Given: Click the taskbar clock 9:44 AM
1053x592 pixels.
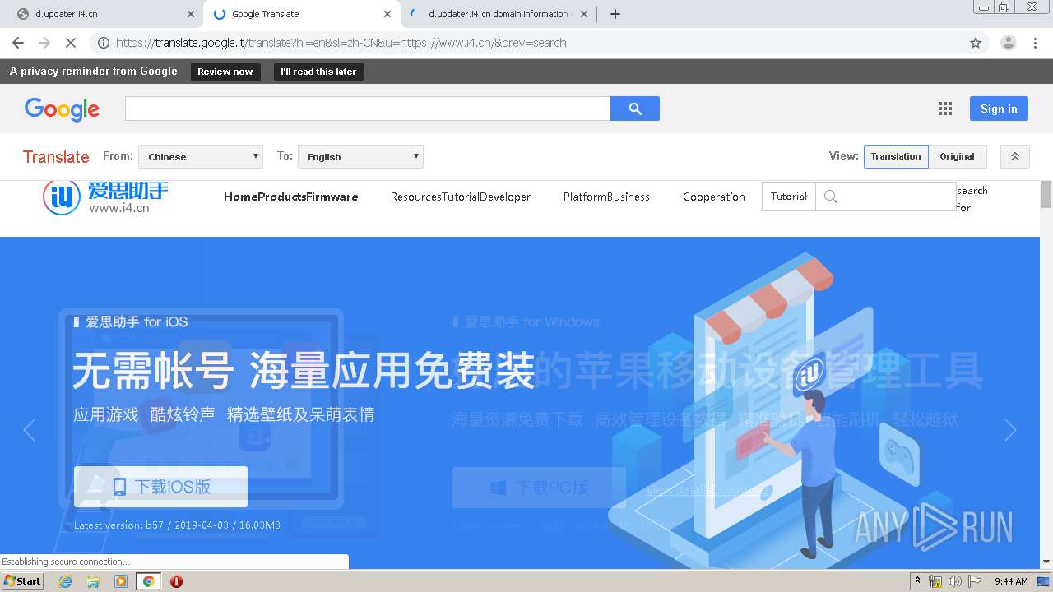Looking at the screenshot, I should [1011, 581].
